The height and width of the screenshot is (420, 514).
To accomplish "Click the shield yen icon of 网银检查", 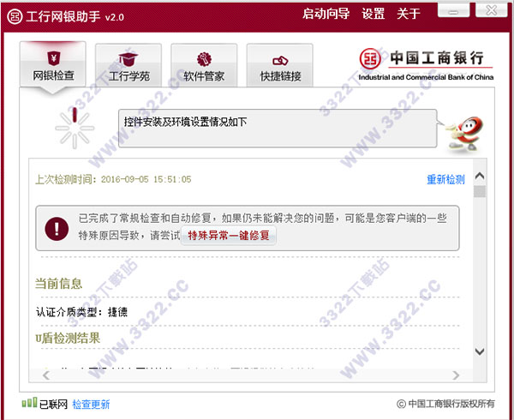I will point(53,58).
